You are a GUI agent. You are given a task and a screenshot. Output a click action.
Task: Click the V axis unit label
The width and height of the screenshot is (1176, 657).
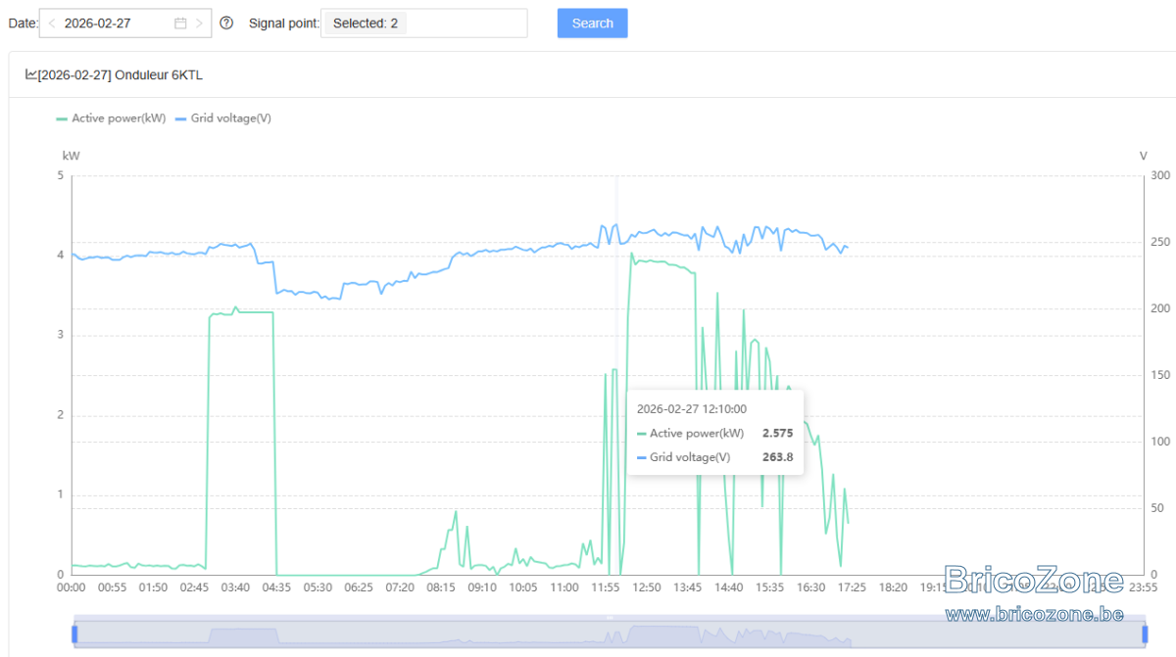1144,155
